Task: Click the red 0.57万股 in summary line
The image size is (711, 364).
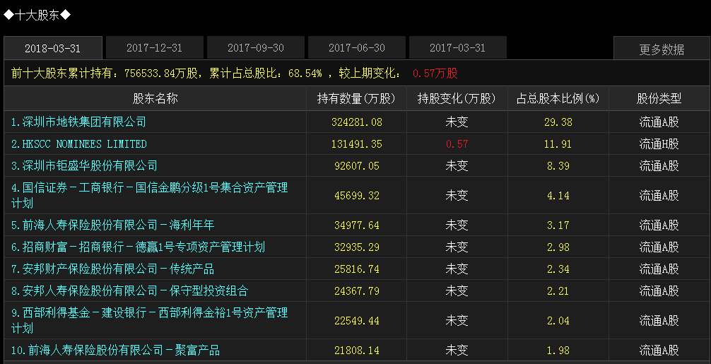Action: click(435, 73)
